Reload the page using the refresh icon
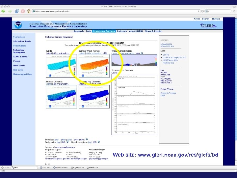 pyautogui.click(x=17, y=11)
